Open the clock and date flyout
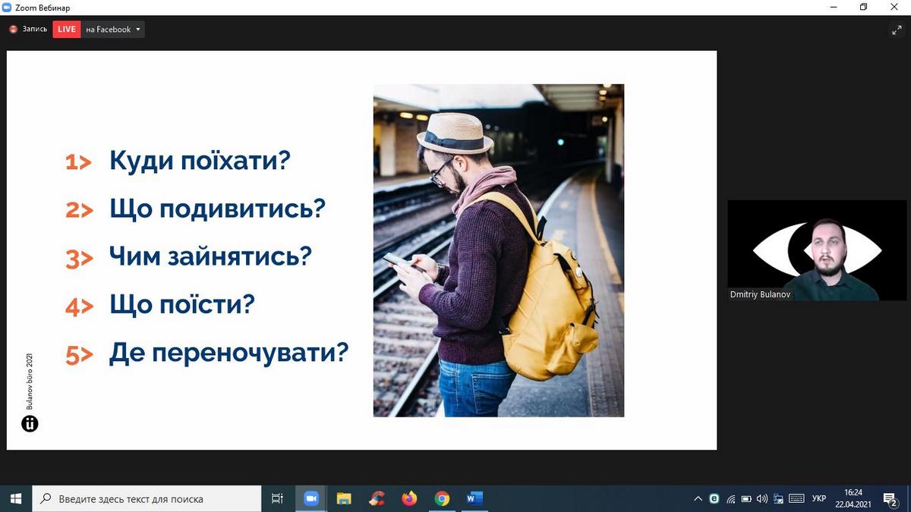The width and height of the screenshot is (911, 512). coord(853,498)
